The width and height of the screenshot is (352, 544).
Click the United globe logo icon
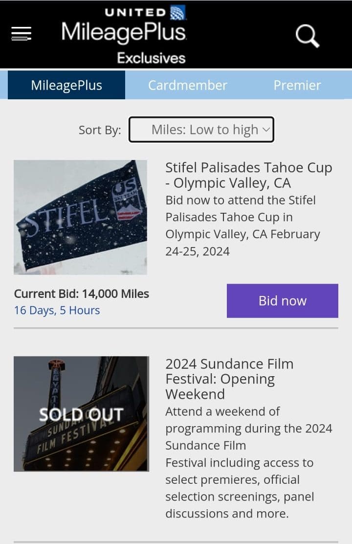pos(177,12)
